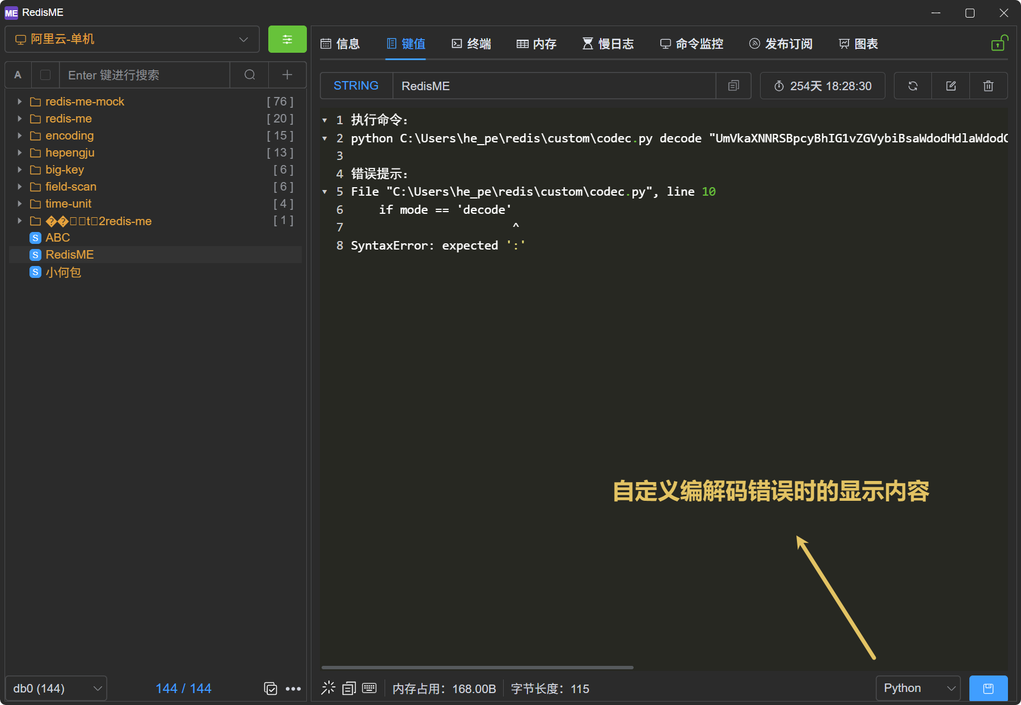
Task: Expand the redis-me folder
Action: [x=19, y=119]
